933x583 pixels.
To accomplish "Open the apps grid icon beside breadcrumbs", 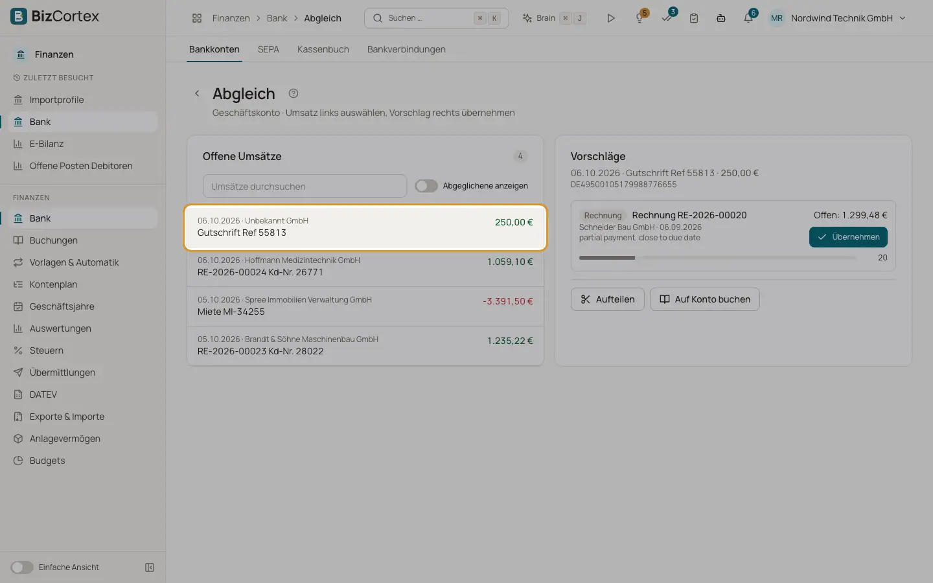I will coord(197,18).
